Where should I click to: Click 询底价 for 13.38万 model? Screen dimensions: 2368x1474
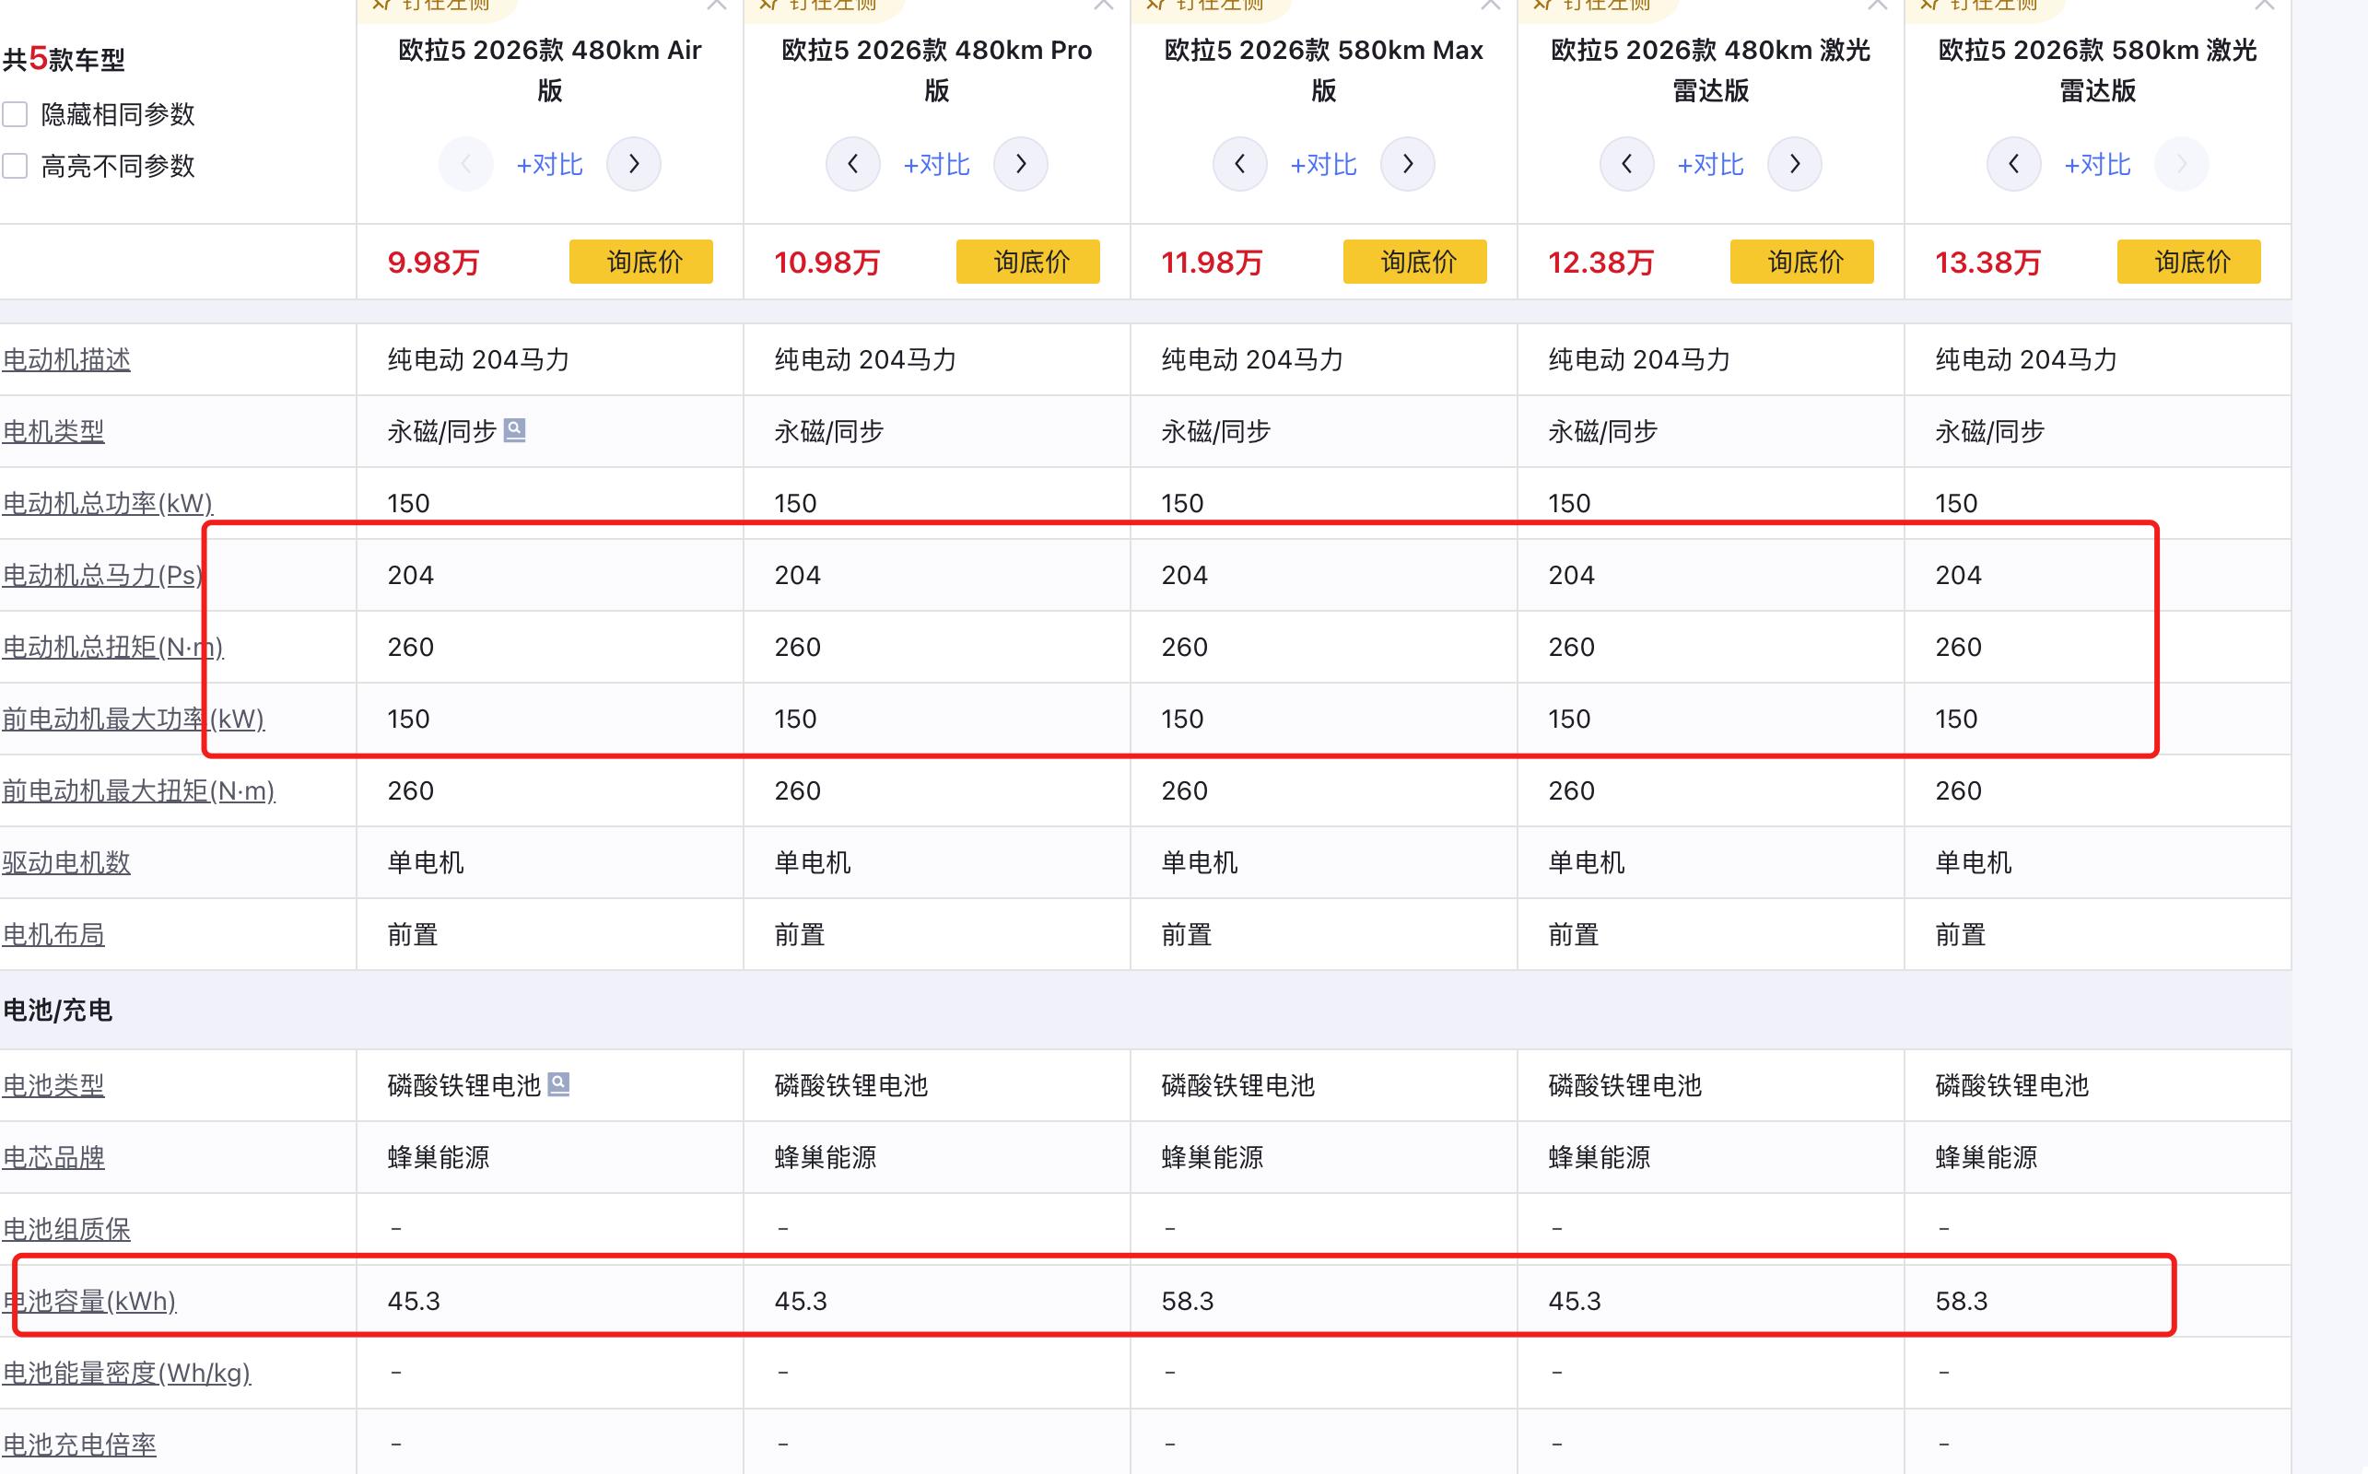(2188, 262)
